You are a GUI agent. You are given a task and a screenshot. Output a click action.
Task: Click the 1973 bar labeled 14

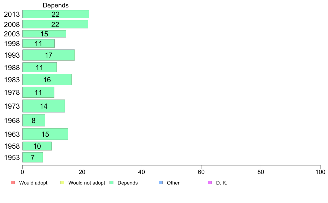click(x=44, y=106)
